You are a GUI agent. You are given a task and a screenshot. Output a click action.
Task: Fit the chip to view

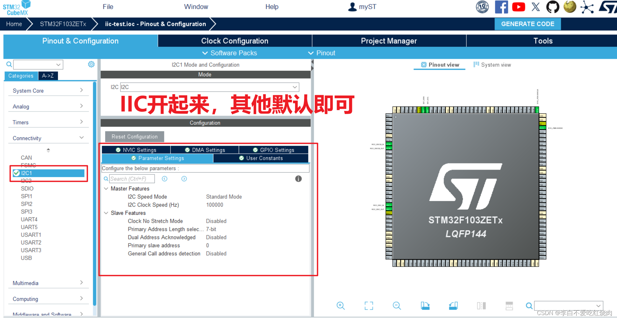tap(369, 305)
